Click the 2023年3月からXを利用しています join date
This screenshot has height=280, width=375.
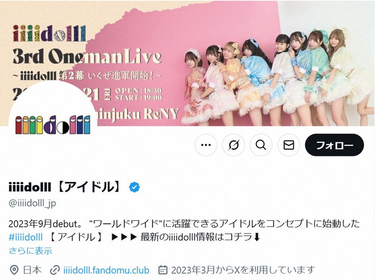pyautogui.click(x=242, y=270)
